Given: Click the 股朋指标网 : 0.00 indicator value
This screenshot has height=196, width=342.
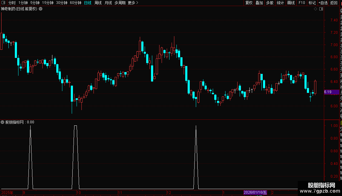Looking at the screenshot, I should click(x=20, y=122).
